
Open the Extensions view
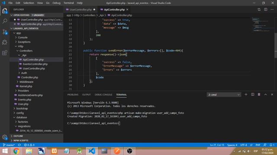pyautogui.click(x=5, y=53)
